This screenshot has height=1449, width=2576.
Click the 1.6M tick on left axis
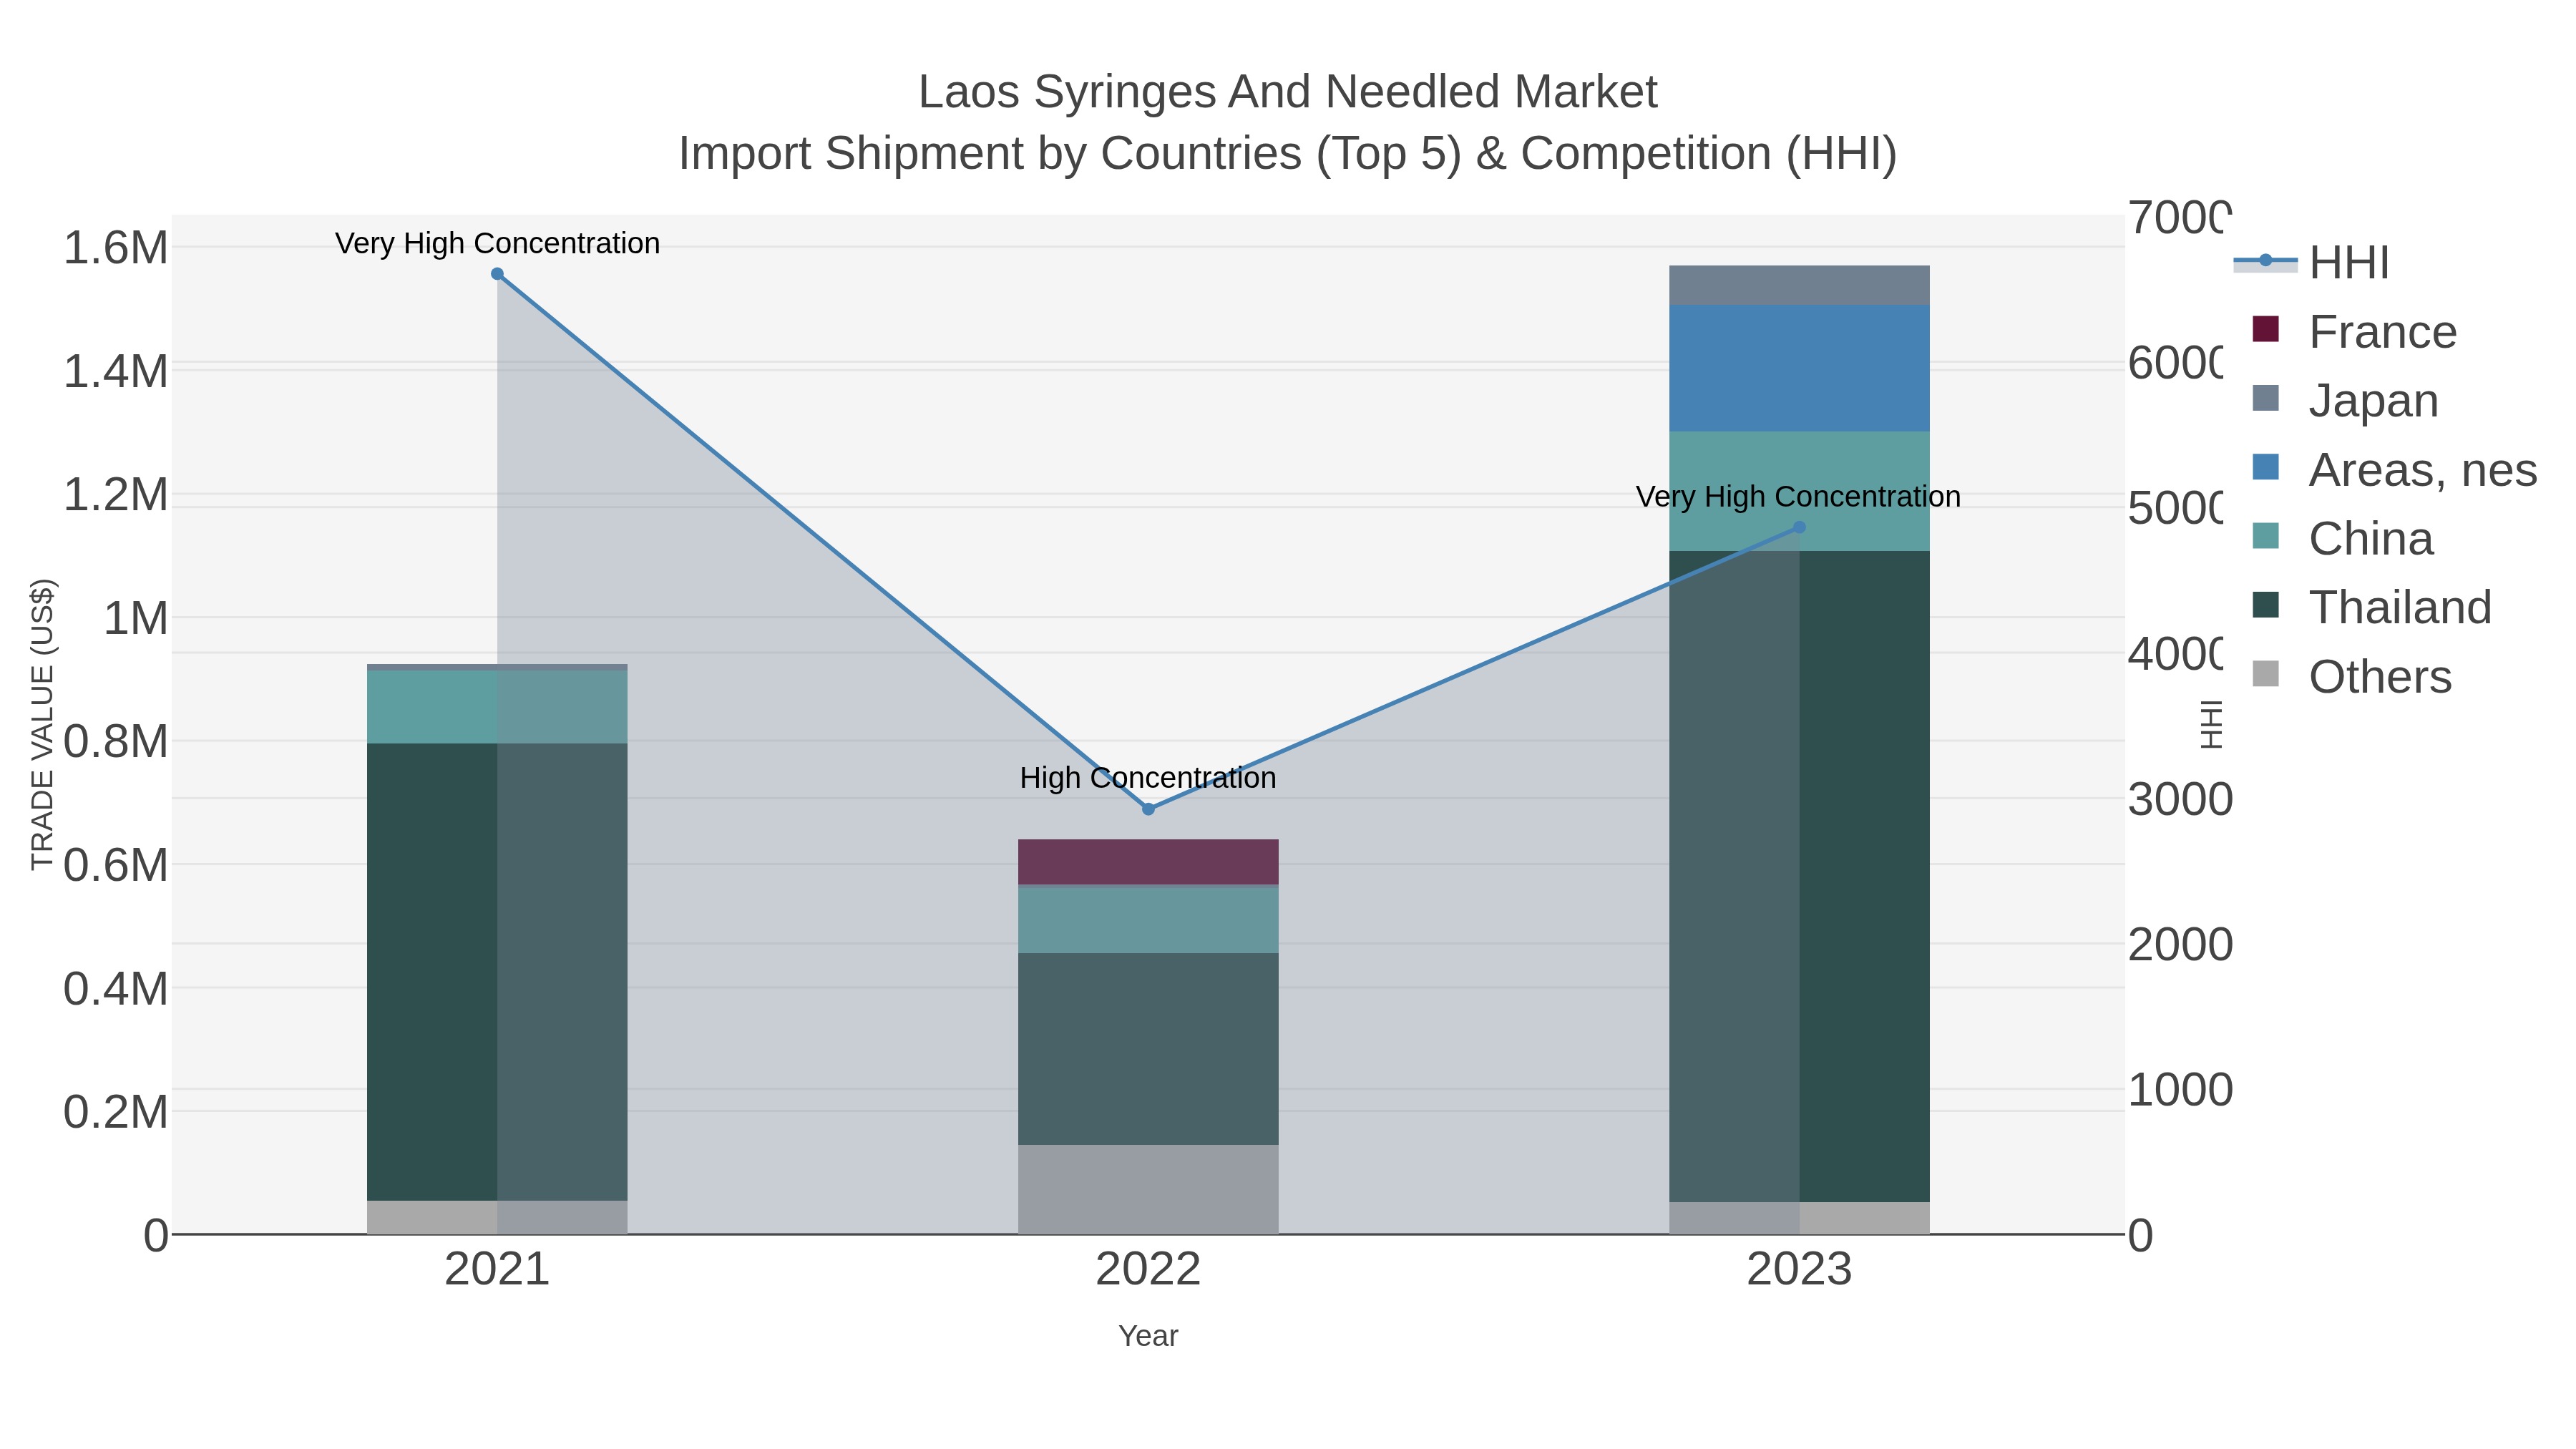tap(116, 248)
